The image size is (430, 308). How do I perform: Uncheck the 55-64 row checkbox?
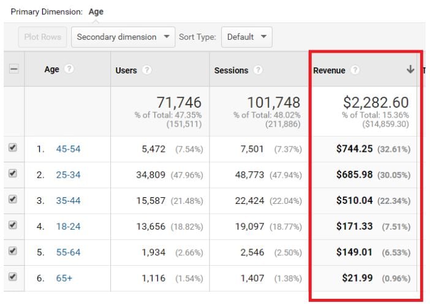tap(13, 250)
